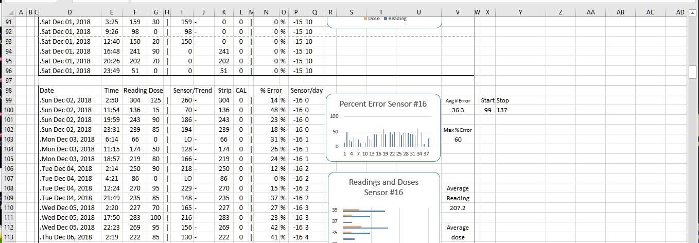The width and height of the screenshot is (699, 243).
Task: Click the 'Strip' header cell
Action: point(224,90)
